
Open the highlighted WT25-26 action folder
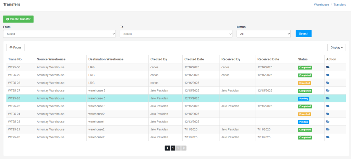pyautogui.click(x=328, y=98)
